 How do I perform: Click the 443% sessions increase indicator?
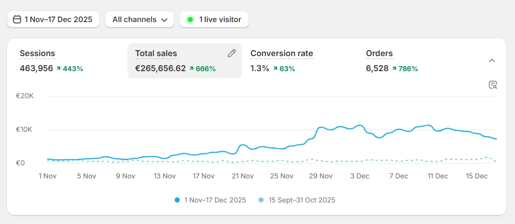(70, 69)
